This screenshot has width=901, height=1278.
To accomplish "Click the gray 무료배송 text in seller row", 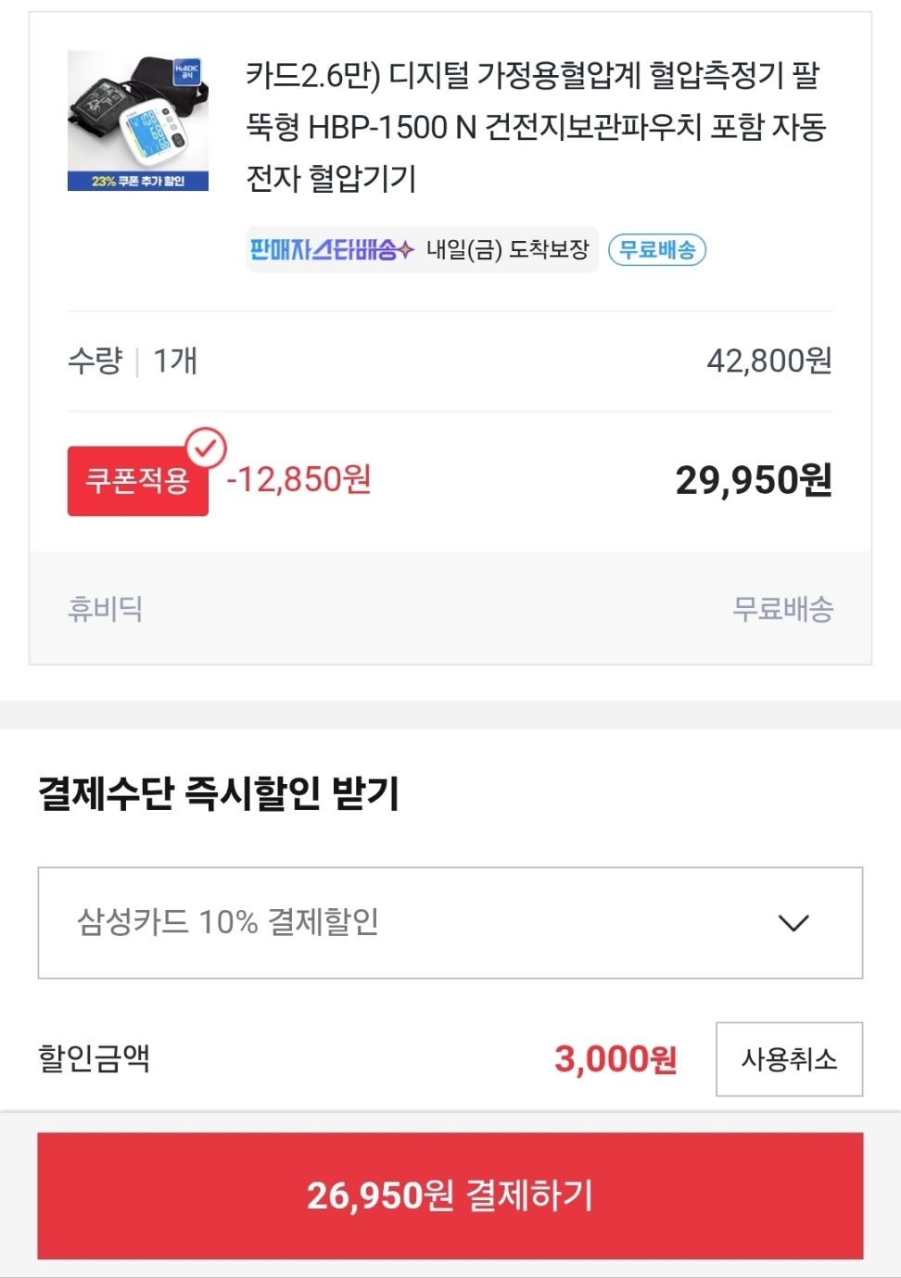I will tap(782, 609).
